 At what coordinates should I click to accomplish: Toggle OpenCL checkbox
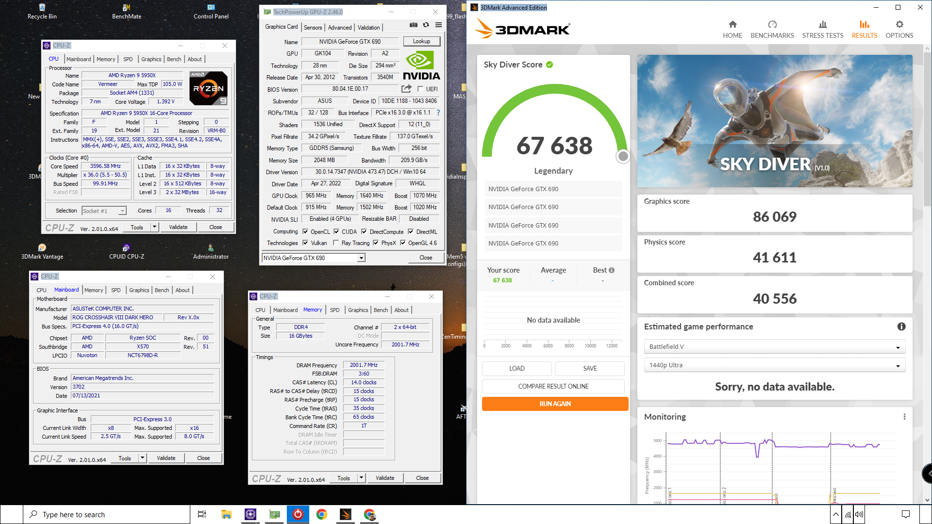tap(305, 232)
